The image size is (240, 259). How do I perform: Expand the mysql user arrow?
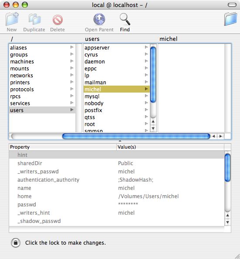pyautogui.click(x=146, y=96)
